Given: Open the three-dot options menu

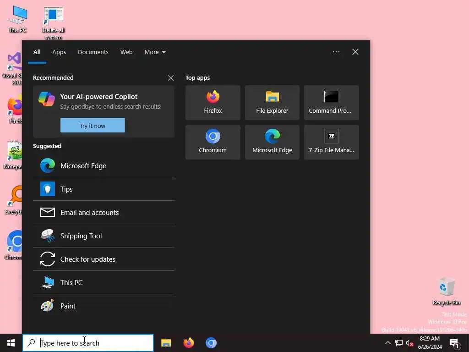Looking at the screenshot, I should 336,52.
